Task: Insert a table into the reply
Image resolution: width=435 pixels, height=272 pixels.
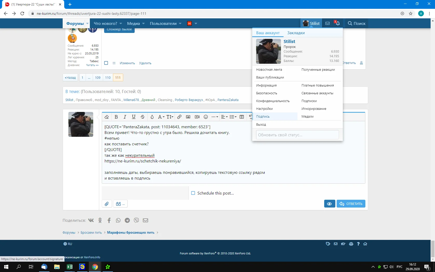Action: click(x=242, y=117)
